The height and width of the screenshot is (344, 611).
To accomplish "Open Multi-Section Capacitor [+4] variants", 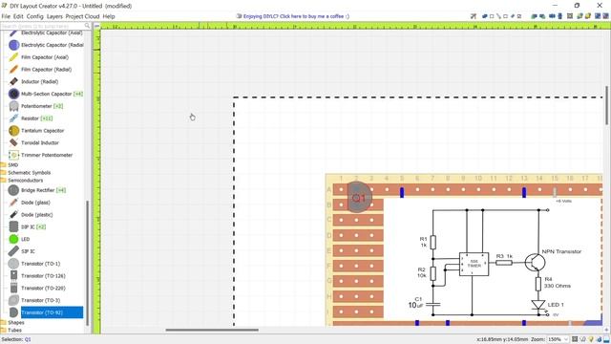I will tap(78, 94).
